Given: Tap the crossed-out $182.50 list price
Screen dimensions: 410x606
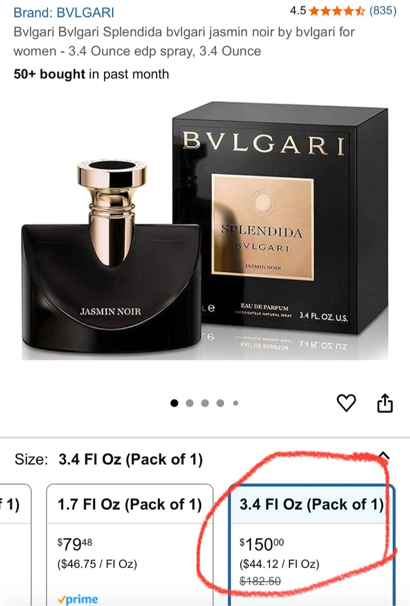Looking at the screenshot, I should [260, 581].
